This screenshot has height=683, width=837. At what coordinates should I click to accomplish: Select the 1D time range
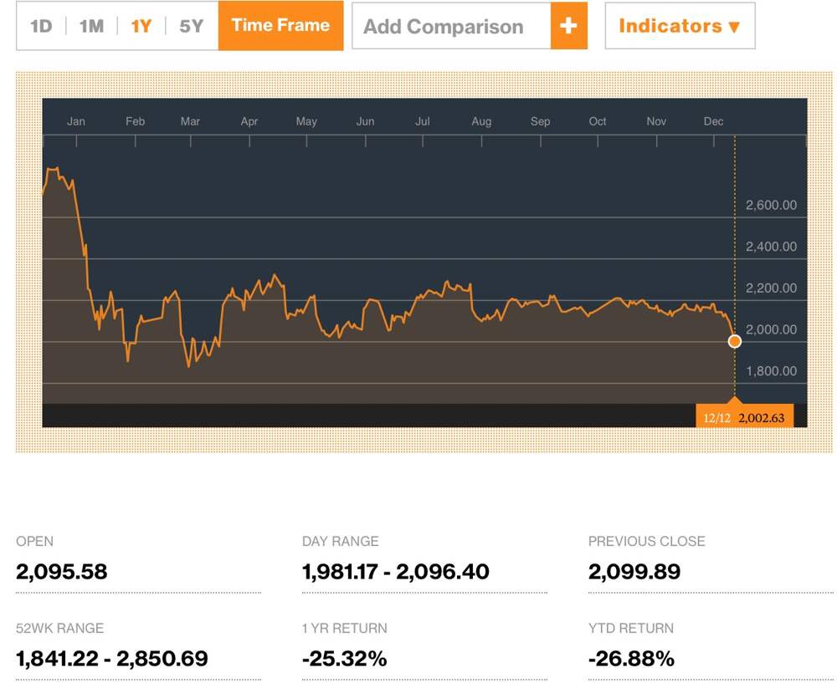click(x=41, y=26)
